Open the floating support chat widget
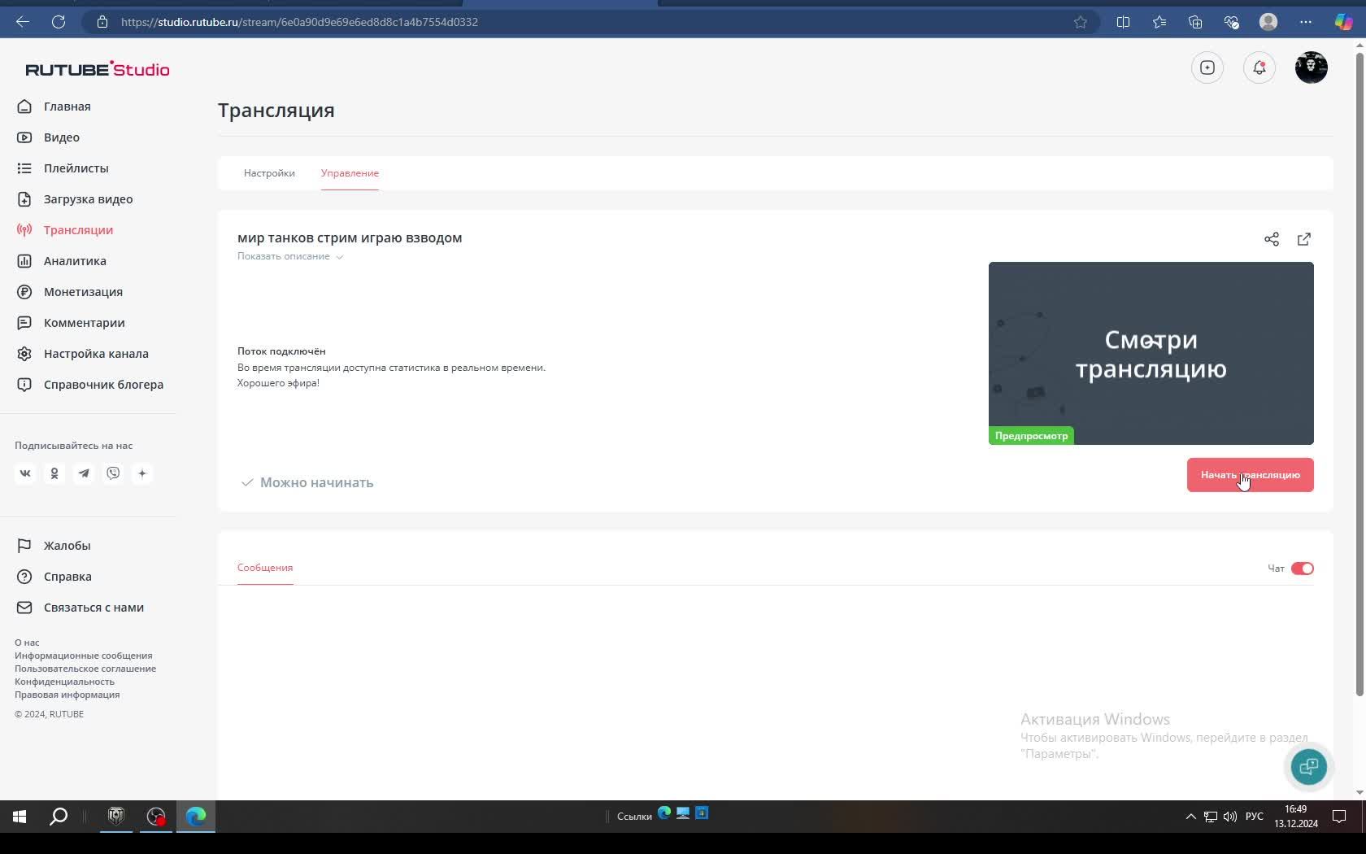Image resolution: width=1366 pixels, height=854 pixels. click(x=1308, y=766)
